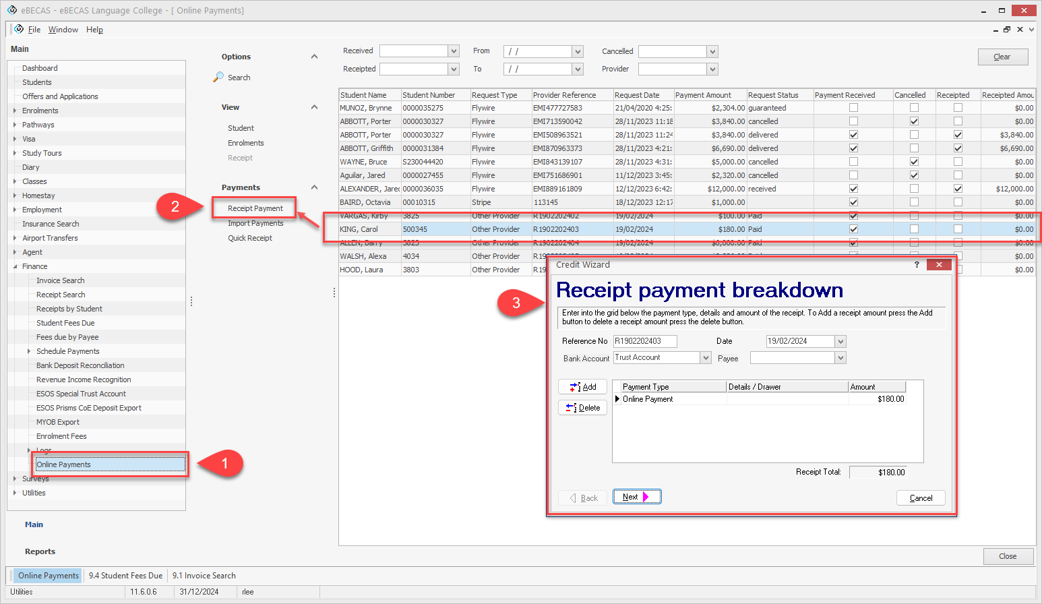Viewport: 1042px width, 604px height.
Task: Uncheck Cancelled checkbox for ABBOTT, Porter cancelled row
Action: coord(914,121)
